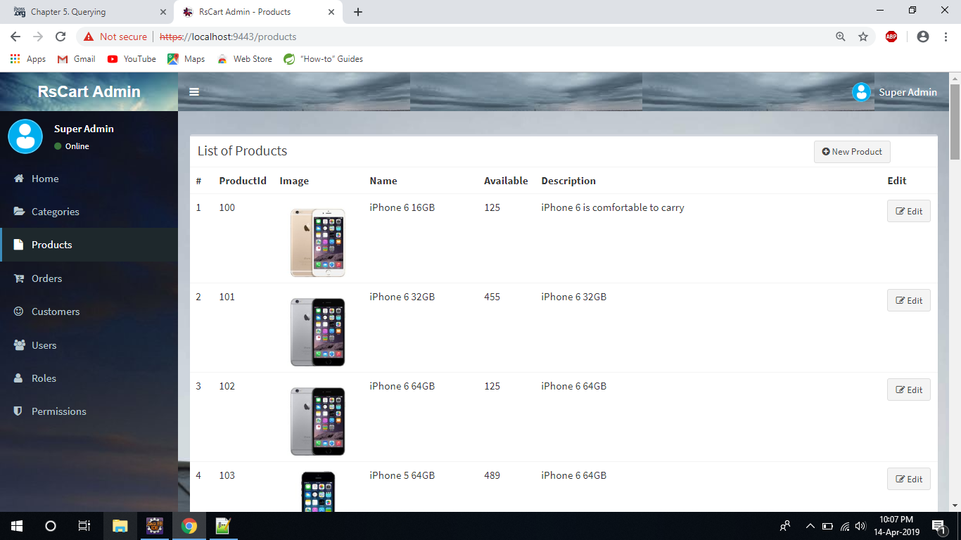The width and height of the screenshot is (961, 540).
Task: Go back in browser history
Action: point(15,37)
